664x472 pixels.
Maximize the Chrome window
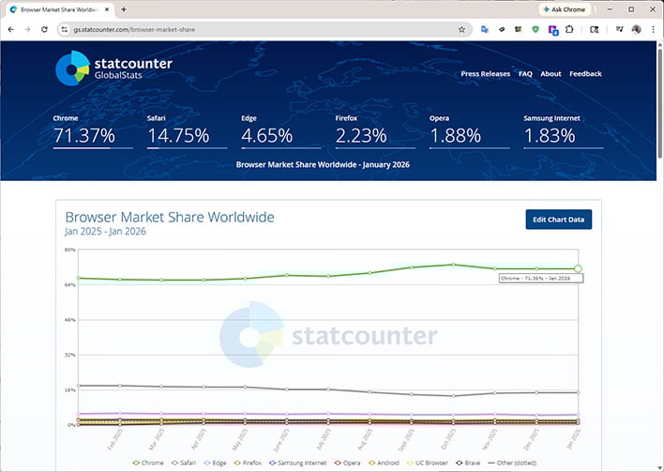point(631,9)
